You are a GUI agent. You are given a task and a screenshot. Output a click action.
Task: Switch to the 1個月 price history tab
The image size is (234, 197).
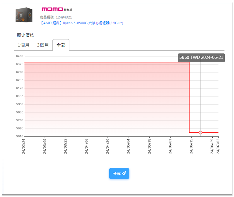click(23, 45)
